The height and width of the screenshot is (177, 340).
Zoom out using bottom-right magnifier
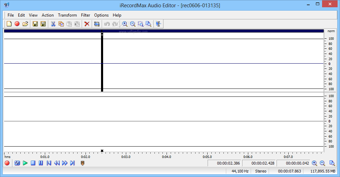[322, 163]
